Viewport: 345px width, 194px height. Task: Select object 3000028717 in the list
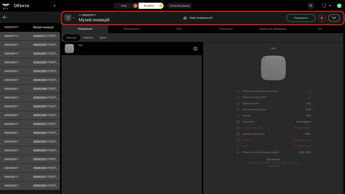pyautogui.click(x=30, y=124)
